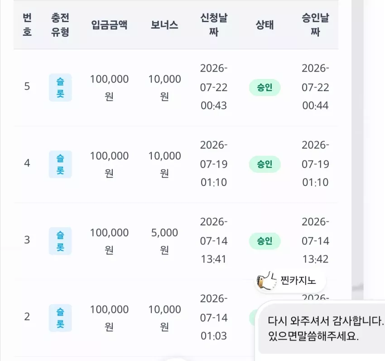The image size is (385, 361).
Task: Click the 승인 status badge in row 4
Action: (265, 164)
